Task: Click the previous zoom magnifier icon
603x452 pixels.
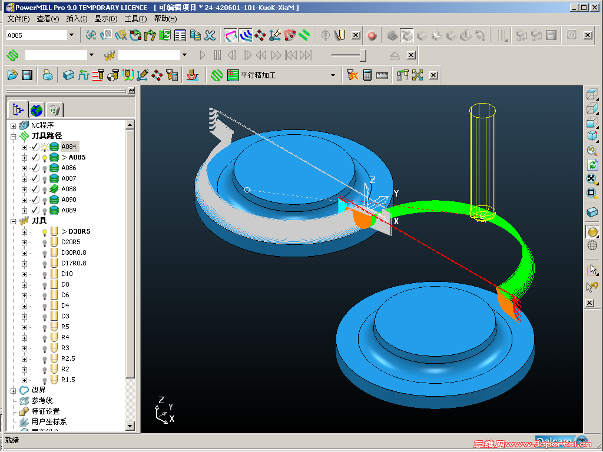Action: (592, 150)
